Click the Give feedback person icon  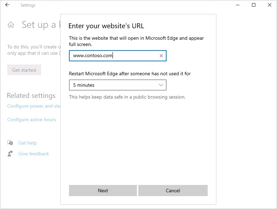[10, 154]
